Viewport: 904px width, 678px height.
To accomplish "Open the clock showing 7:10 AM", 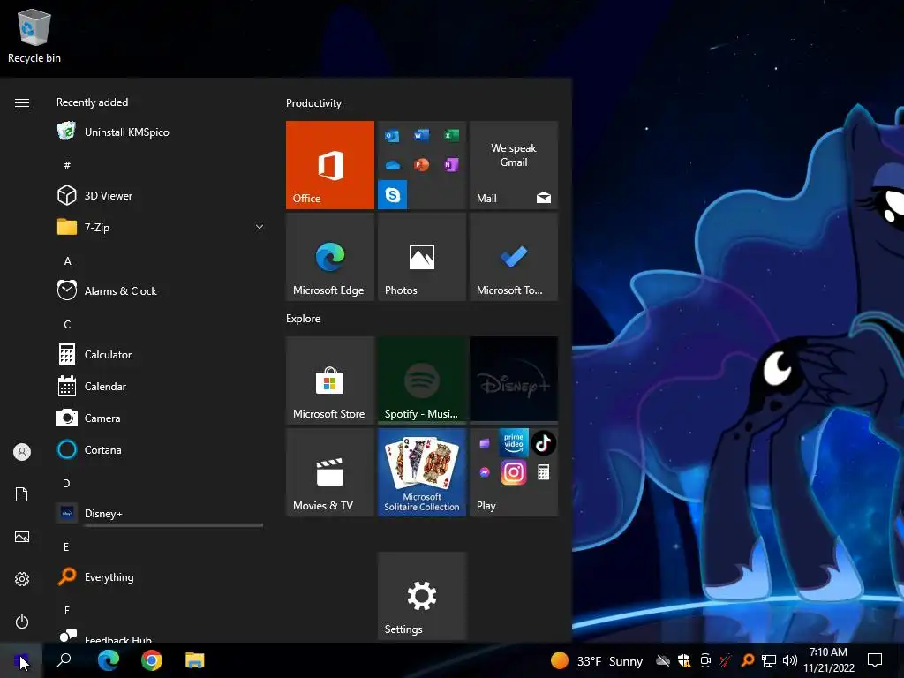I will point(828,660).
